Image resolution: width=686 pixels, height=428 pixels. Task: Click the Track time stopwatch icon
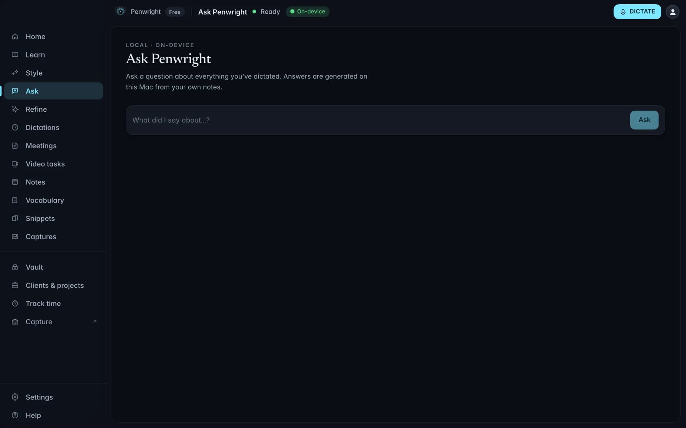[15, 304]
